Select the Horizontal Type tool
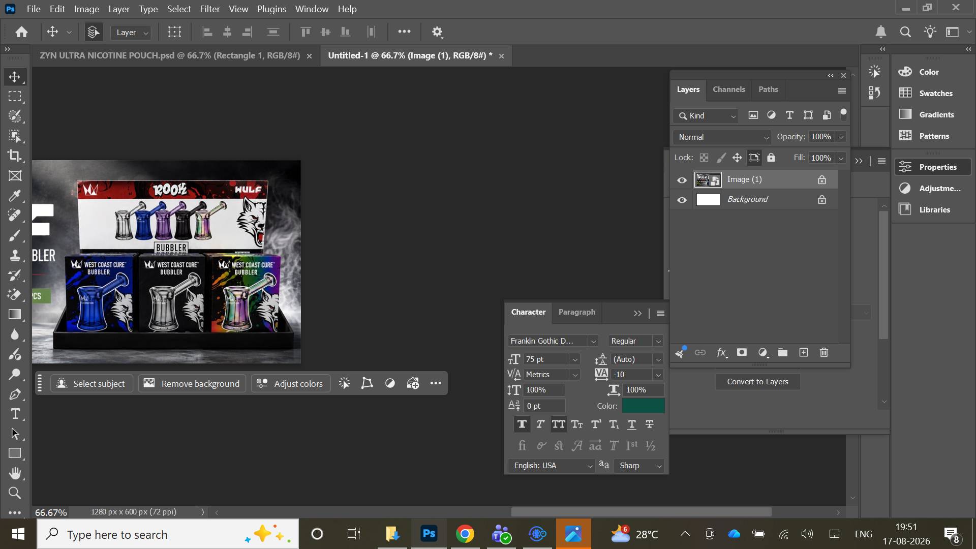Screen dimensions: 976x549 tap(15, 414)
